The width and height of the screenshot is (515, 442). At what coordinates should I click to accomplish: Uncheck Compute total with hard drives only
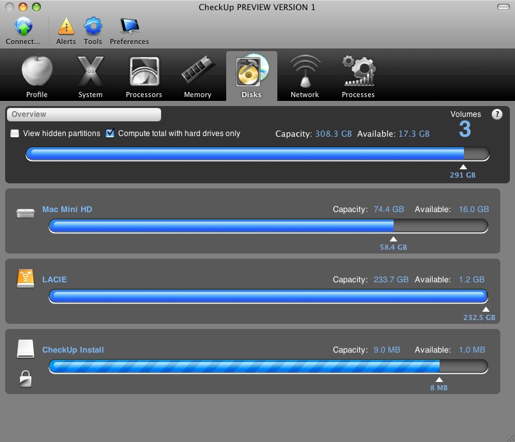110,133
